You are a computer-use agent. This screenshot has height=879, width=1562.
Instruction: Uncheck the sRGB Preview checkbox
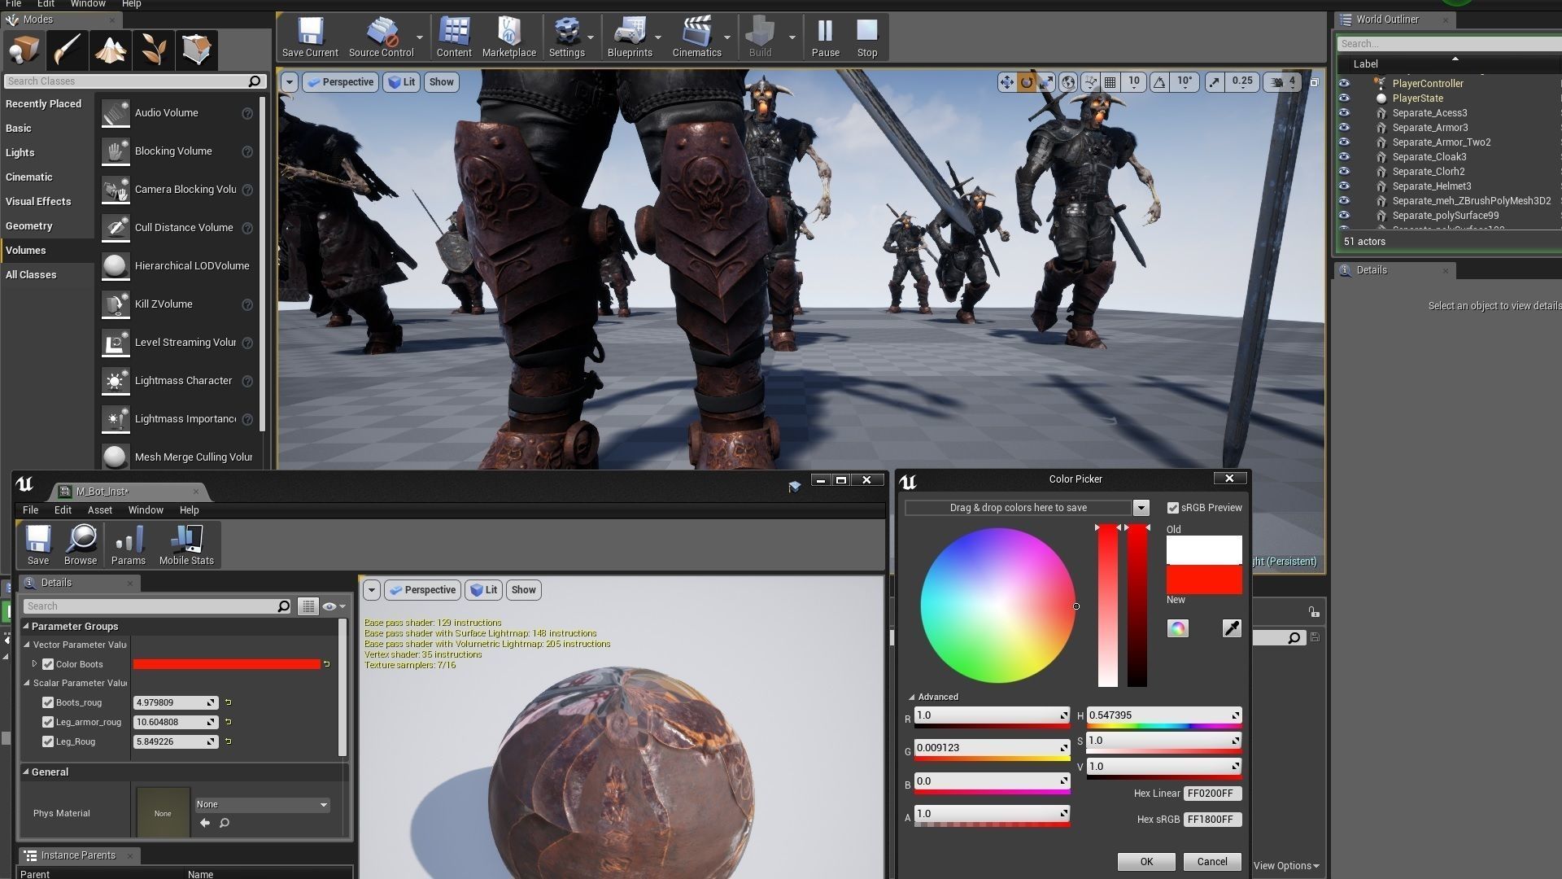1173,508
